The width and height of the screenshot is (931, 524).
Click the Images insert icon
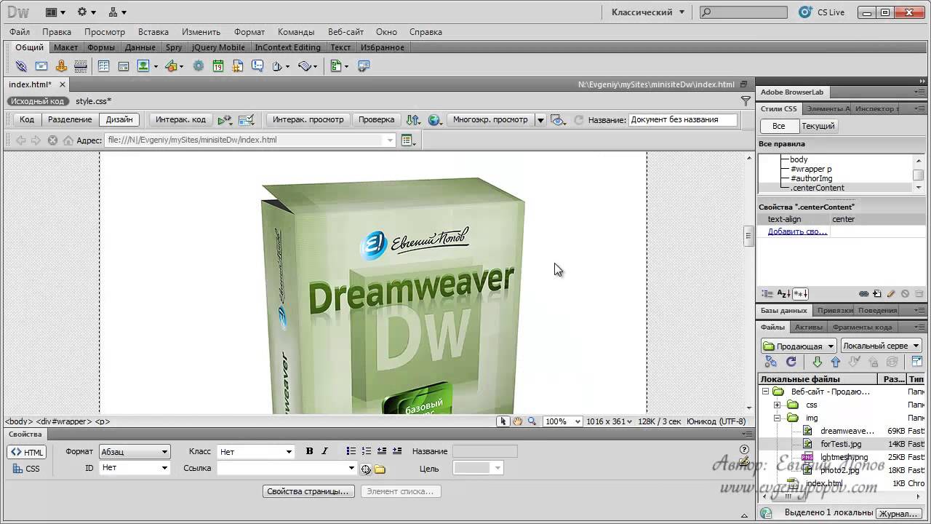click(x=143, y=66)
